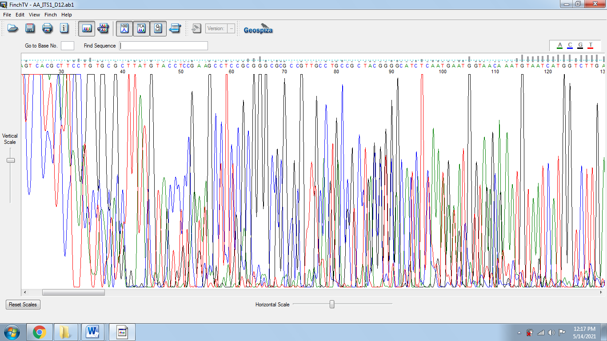This screenshot has width=607, height=341.
Task: Expand the Version dropdown box
Action: (x=231, y=28)
